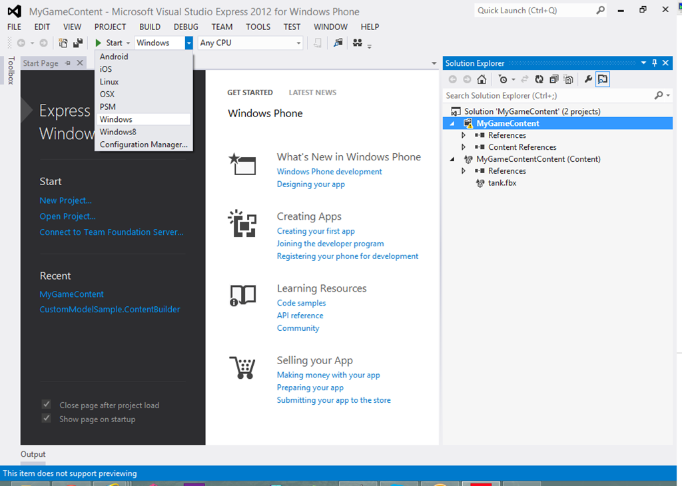682x486 pixels.
Task: Toggle Preview Selected Items in Solution Explorer
Action: pos(603,79)
